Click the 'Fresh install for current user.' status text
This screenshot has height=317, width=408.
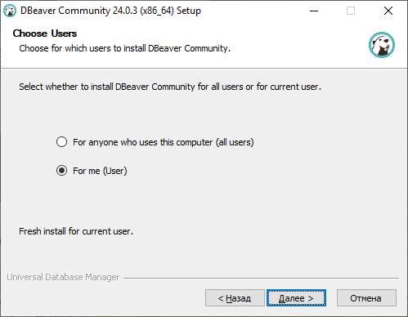(76, 231)
